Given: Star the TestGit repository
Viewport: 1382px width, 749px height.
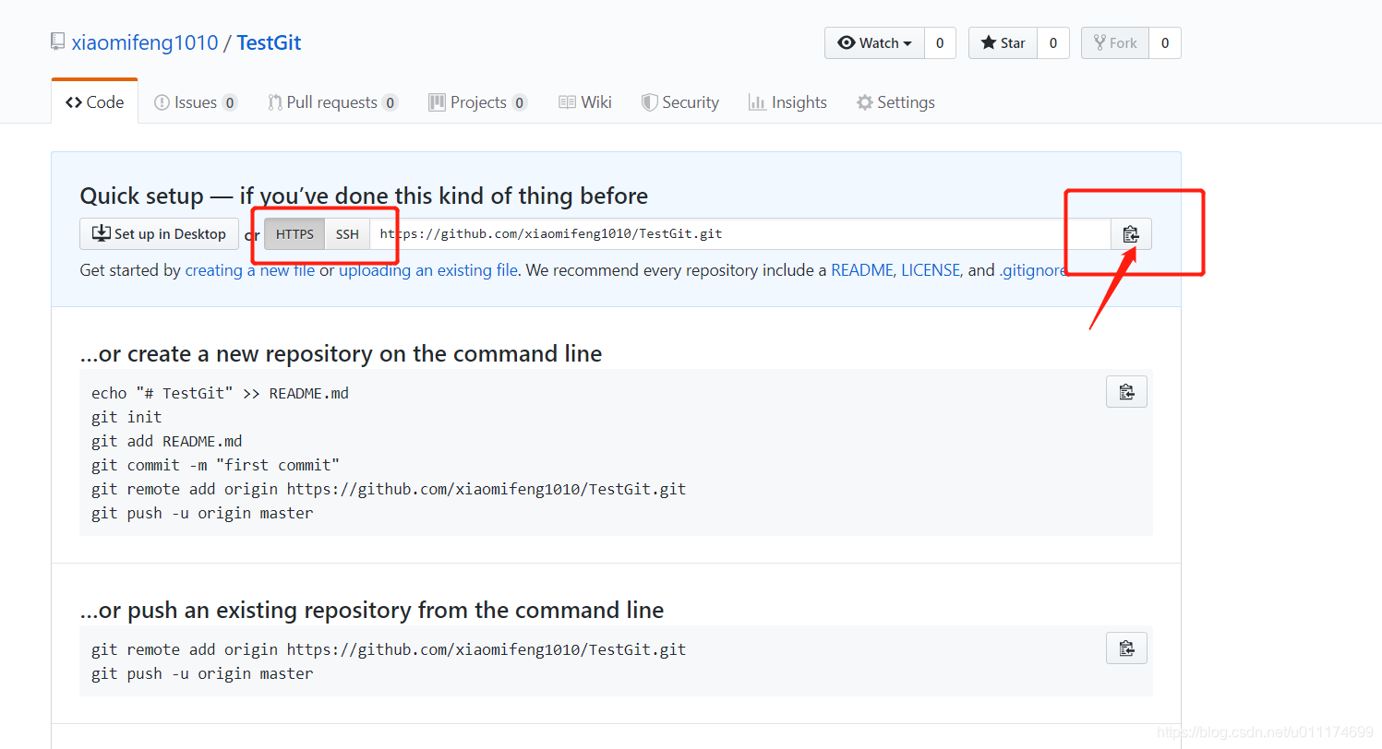Looking at the screenshot, I should click(x=1003, y=42).
